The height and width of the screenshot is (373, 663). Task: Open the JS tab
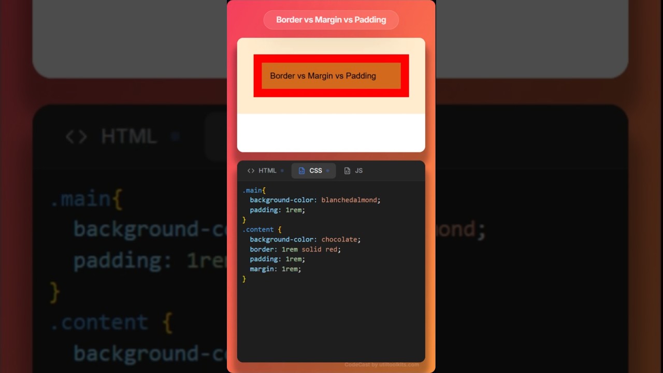(x=353, y=170)
